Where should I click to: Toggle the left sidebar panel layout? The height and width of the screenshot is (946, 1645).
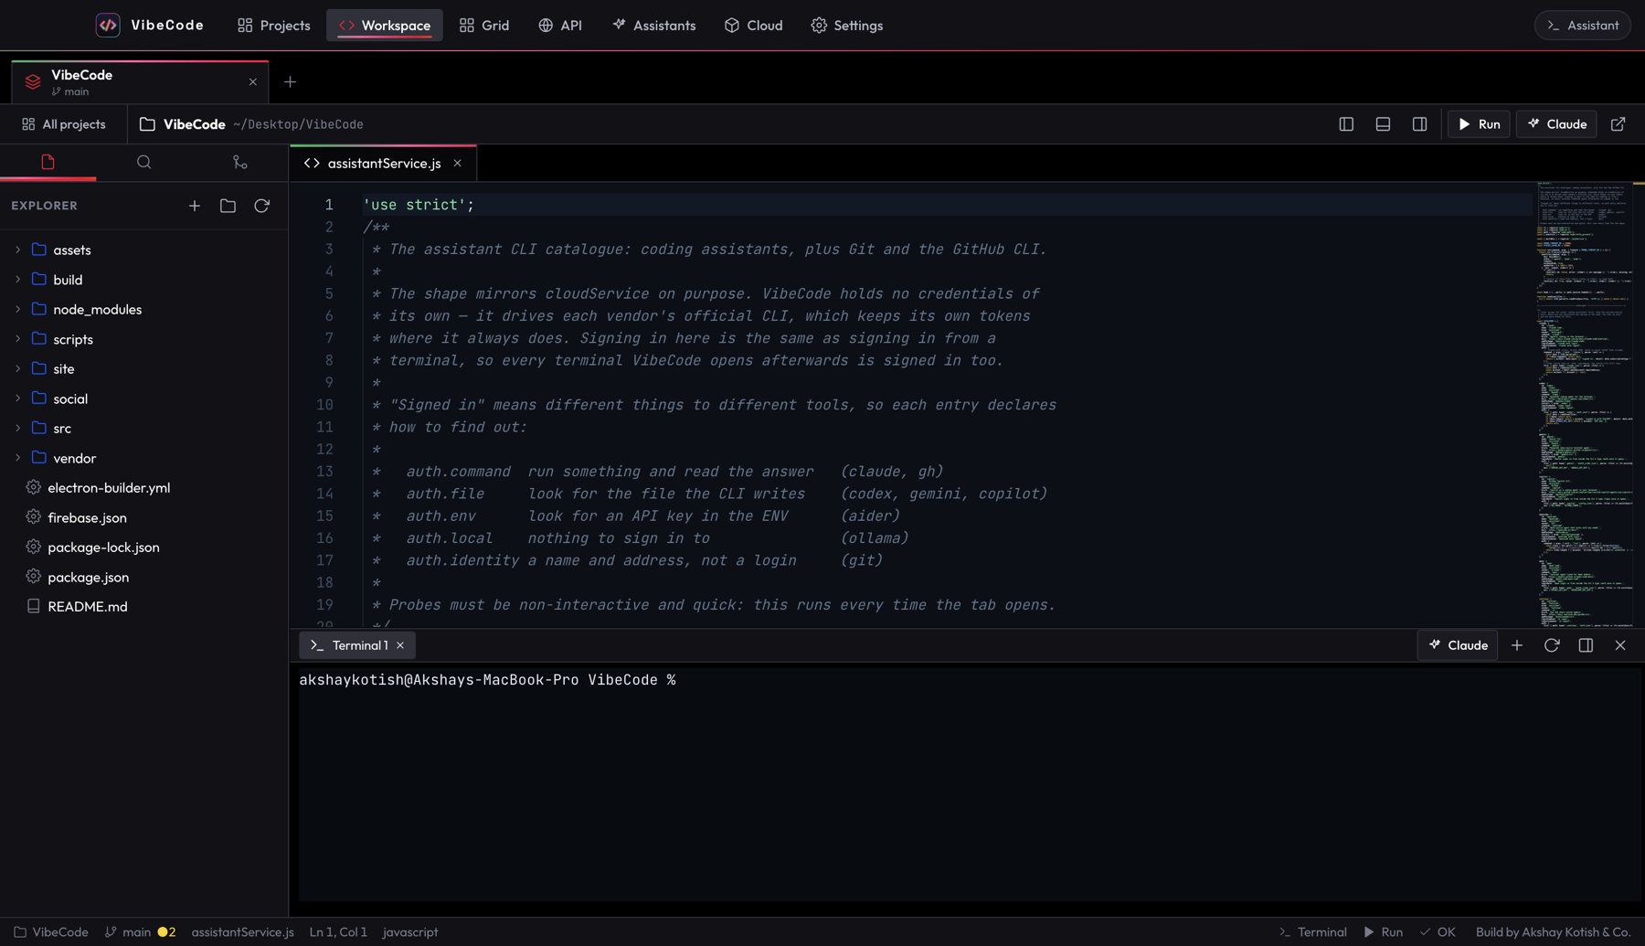pyautogui.click(x=1346, y=124)
